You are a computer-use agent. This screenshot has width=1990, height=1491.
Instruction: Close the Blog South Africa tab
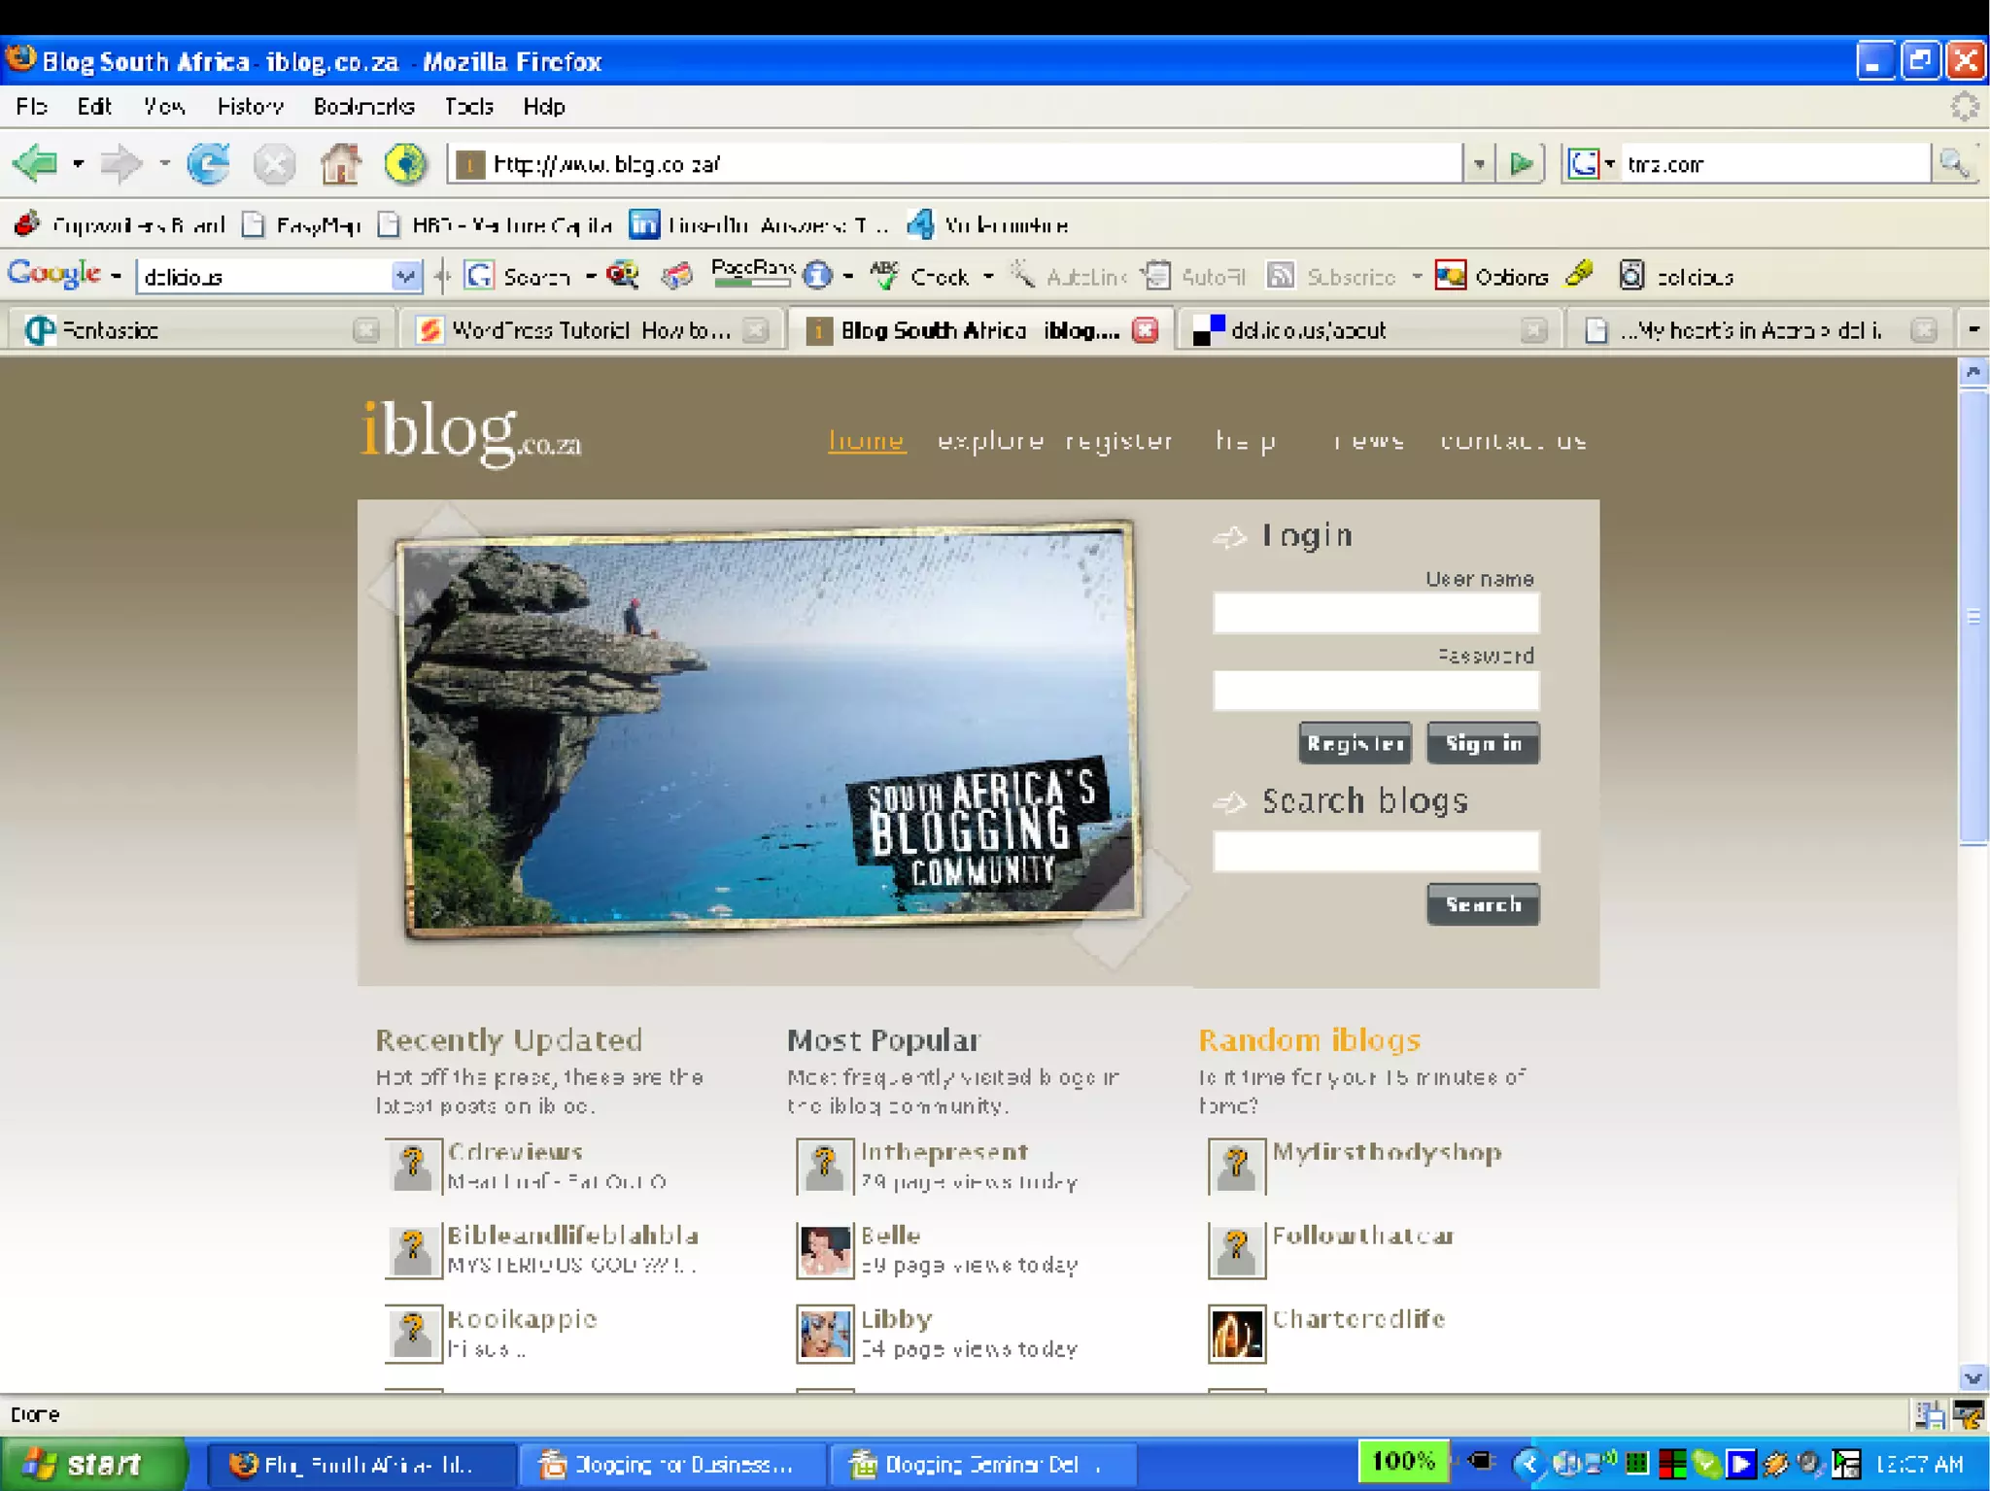pyautogui.click(x=1146, y=330)
